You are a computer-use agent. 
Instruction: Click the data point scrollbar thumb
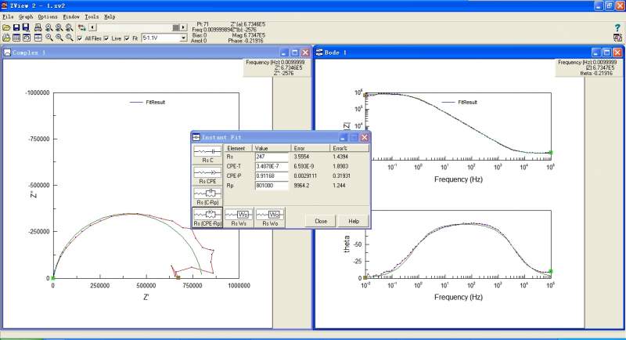(176, 27)
